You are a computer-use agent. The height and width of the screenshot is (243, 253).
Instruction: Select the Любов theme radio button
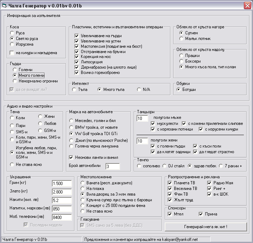(x=41, y=123)
